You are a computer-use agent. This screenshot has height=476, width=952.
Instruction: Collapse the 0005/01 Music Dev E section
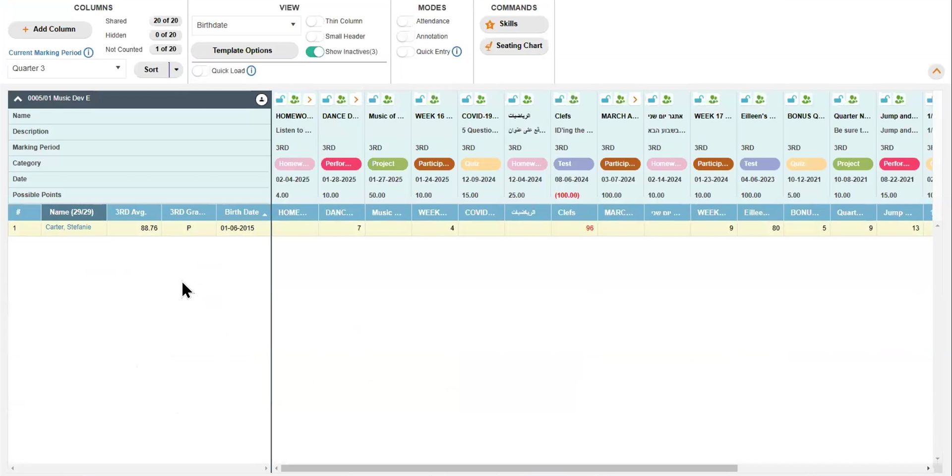(x=17, y=98)
